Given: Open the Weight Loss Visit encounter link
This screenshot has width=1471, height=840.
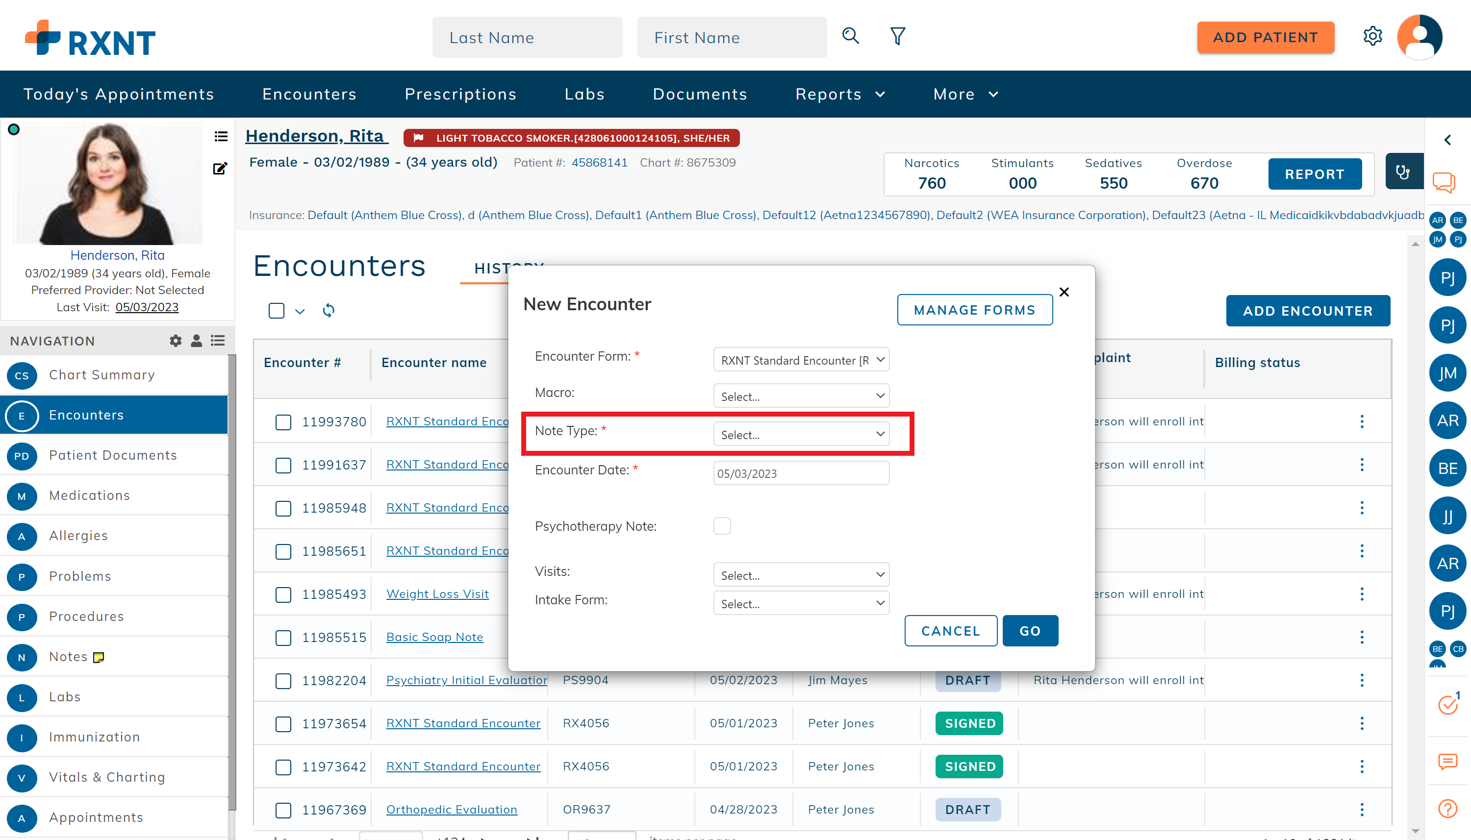Looking at the screenshot, I should pos(437,593).
